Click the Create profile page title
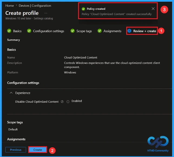 [22, 13]
